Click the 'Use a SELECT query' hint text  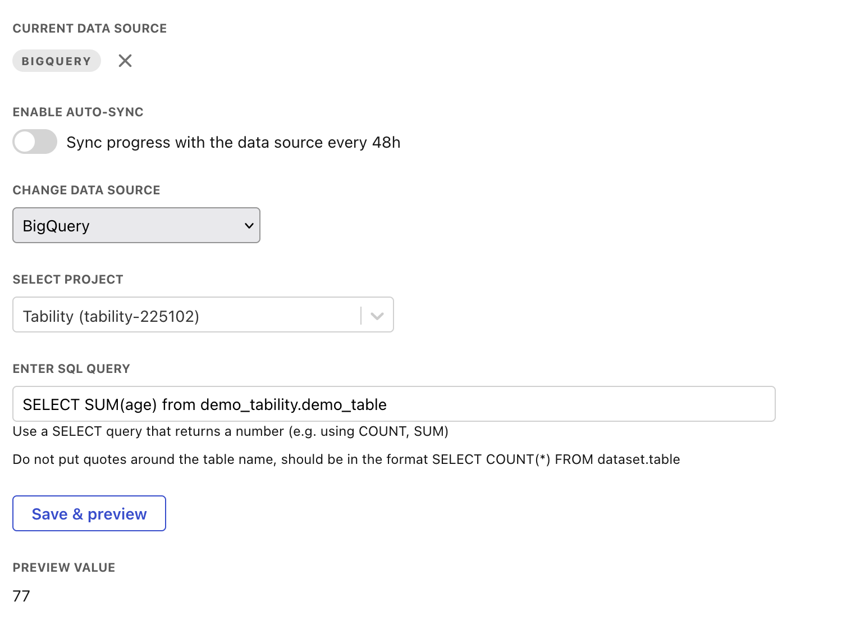coord(230,432)
